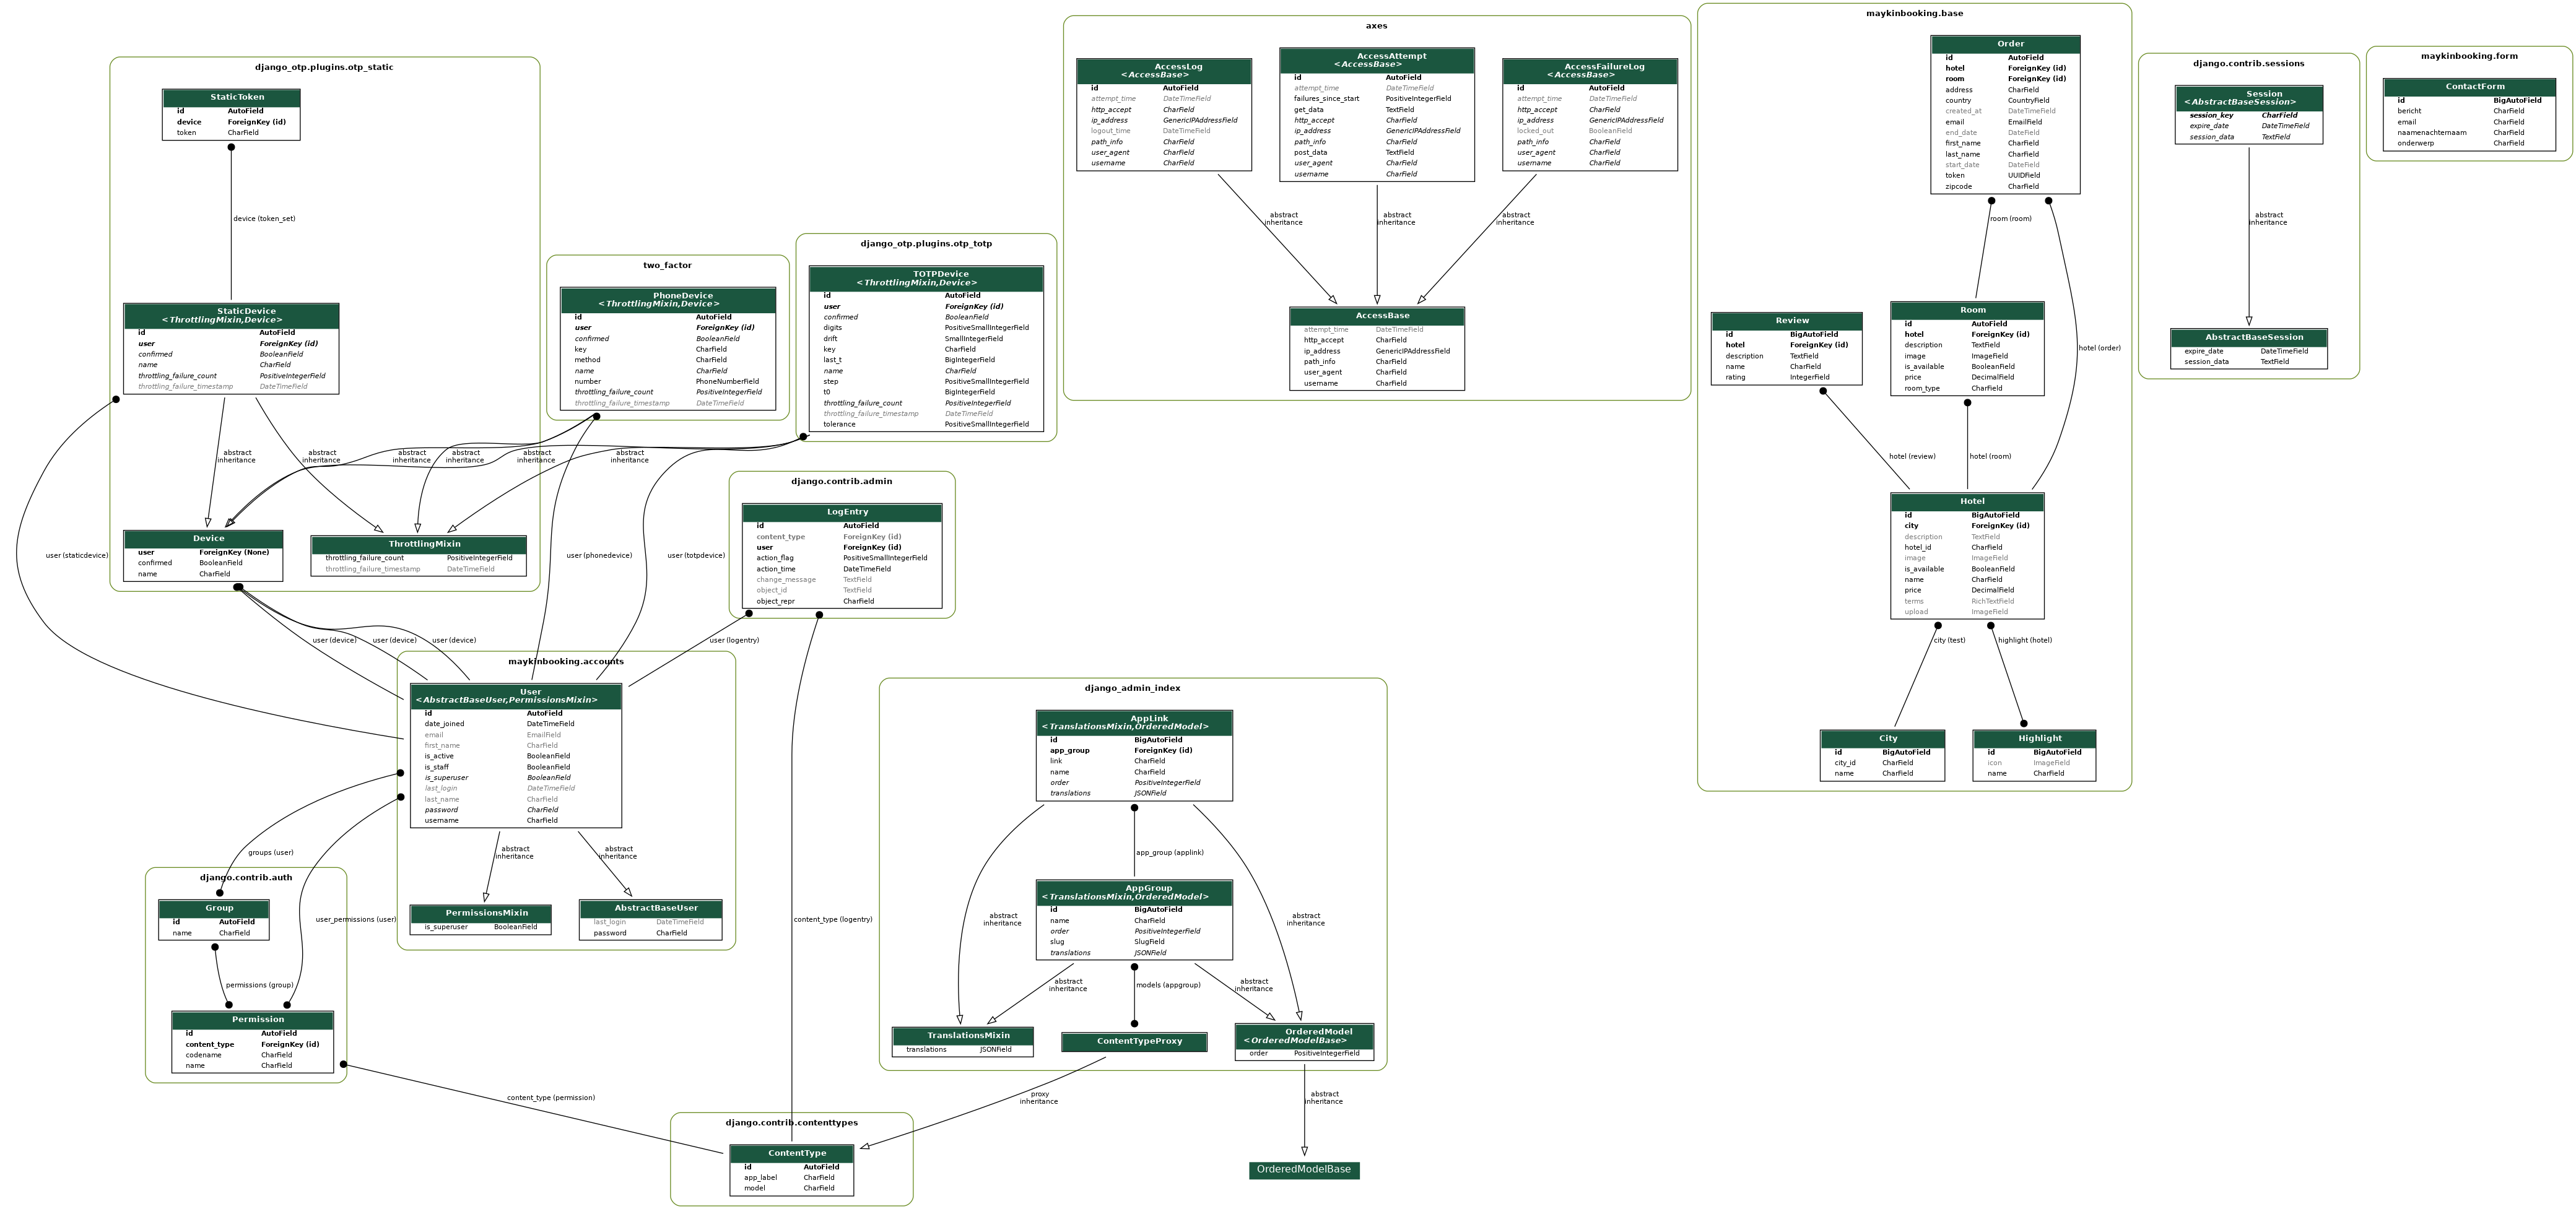Click the django.contrib.admin group label

point(841,482)
